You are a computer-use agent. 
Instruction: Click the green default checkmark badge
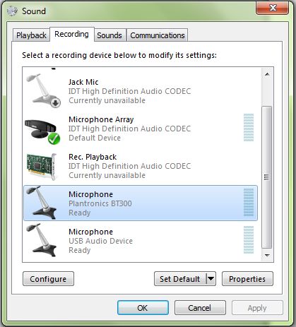tap(54, 138)
